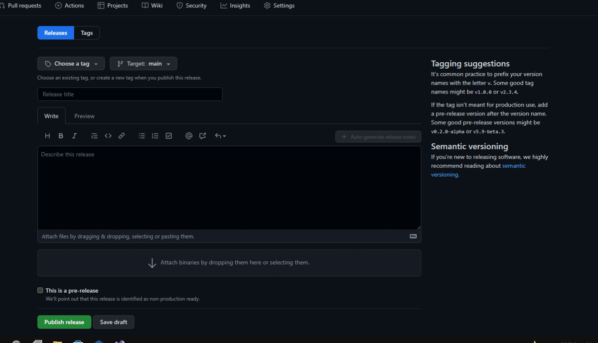Click the down-arrow icon in the attach binaries area
598x343 pixels.
(152, 263)
